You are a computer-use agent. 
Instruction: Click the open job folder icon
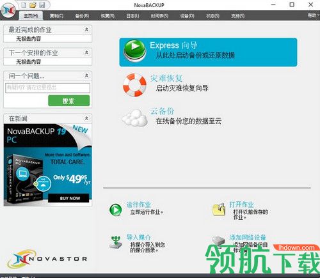click(x=219, y=209)
